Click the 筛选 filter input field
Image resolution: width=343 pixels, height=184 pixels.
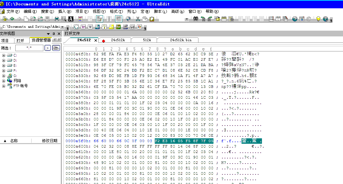pos(29,48)
